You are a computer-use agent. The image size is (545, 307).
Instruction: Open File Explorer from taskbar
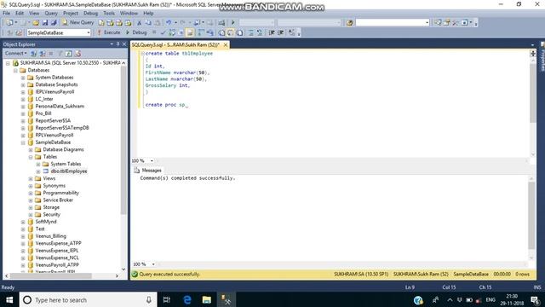pyautogui.click(x=207, y=299)
